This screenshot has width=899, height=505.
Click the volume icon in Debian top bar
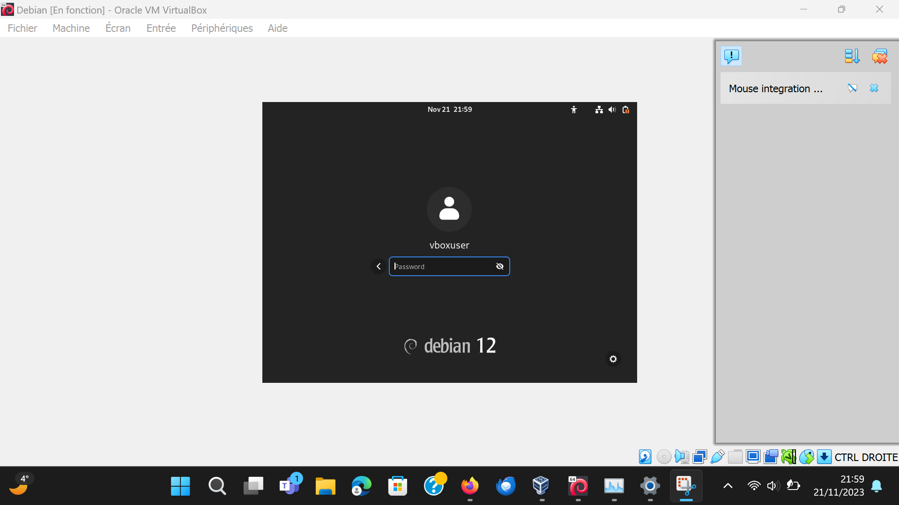pyautogui.click(x=612, y=110)
